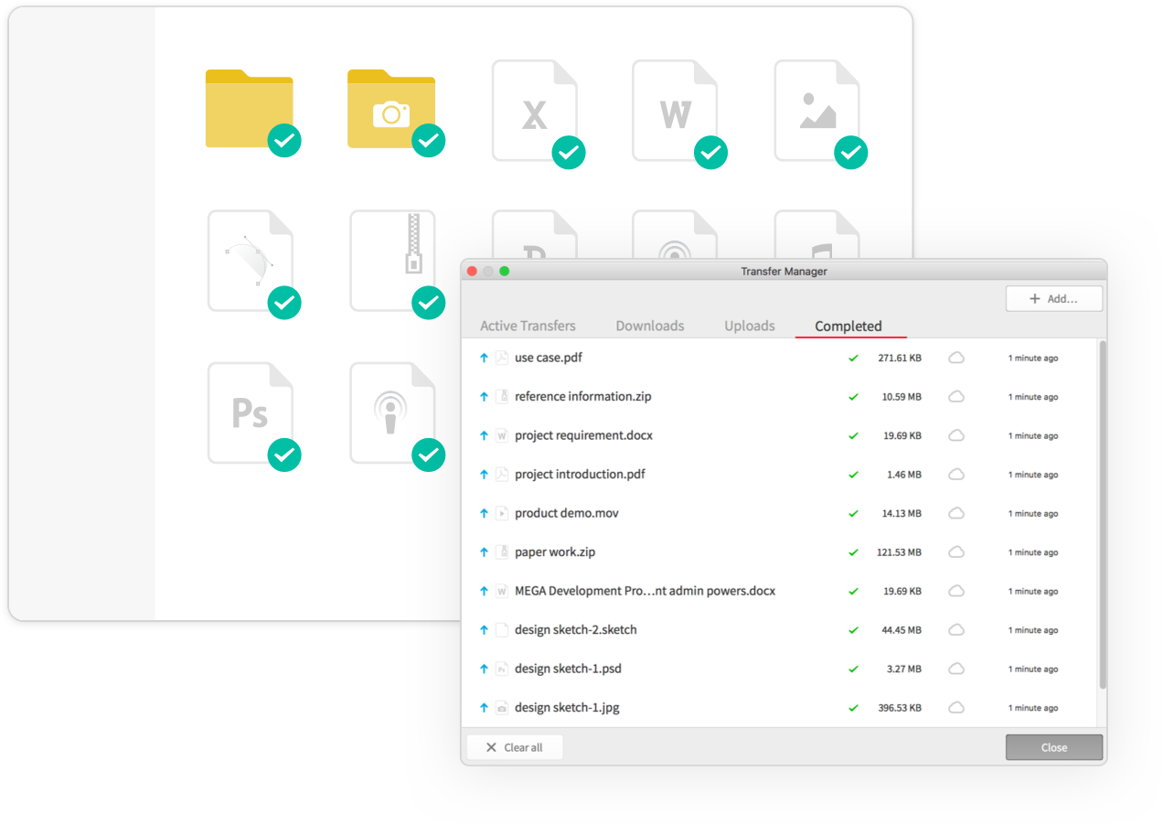1163x825 pixels.
Task: Select the Photoshop Ps file icon in the grid
Action: click(251, 412)
